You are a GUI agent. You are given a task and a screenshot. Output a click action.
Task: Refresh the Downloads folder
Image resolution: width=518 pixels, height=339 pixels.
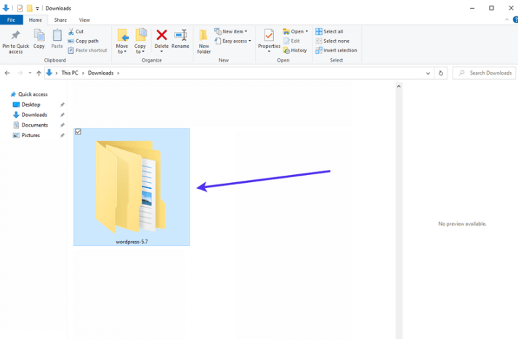coord(441,73)
